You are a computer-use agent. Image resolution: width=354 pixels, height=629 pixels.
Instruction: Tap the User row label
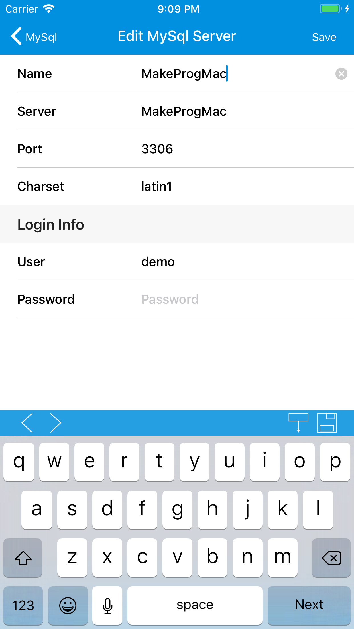[31, 262]
